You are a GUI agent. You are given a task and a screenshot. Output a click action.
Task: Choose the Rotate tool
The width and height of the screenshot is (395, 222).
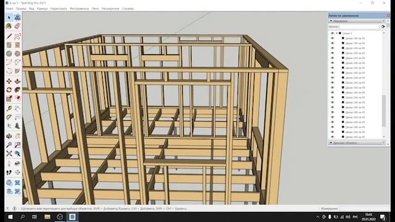pos(9,90)
